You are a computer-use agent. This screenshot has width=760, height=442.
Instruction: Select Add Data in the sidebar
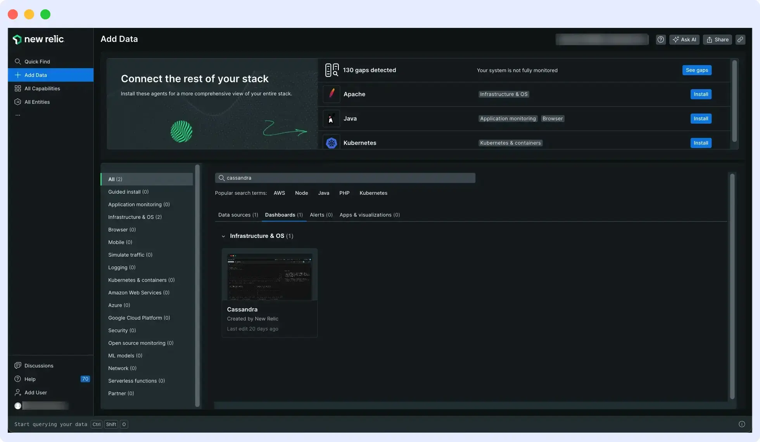(x=36, y=75)
